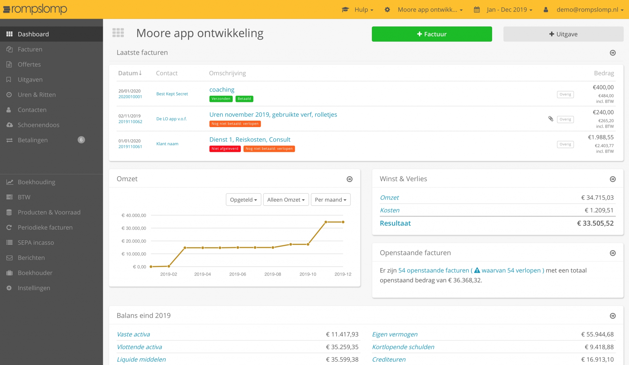Open the Per maand dropdown
629x365 pixels.
(x=330, y=200)
